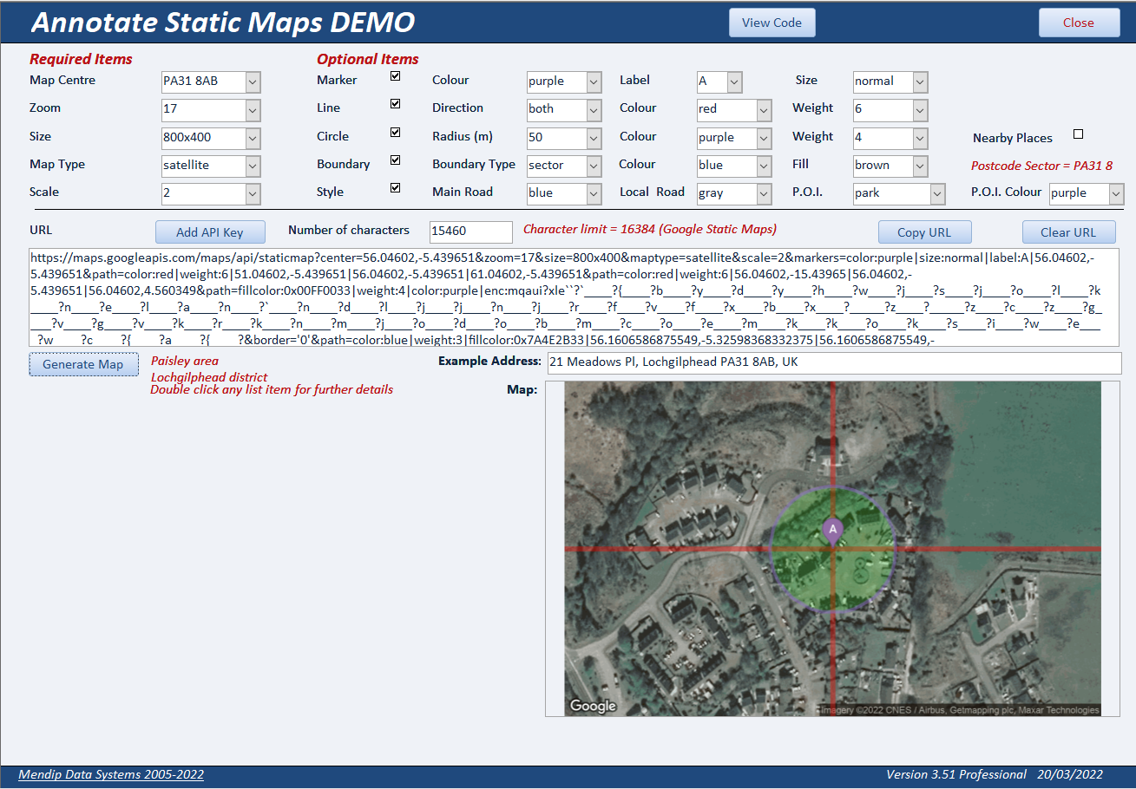Image resolution: width=1136 pixels, height=789 pixels.
Task: Click the Lochgilphead district list item
Action: point(209,377)
